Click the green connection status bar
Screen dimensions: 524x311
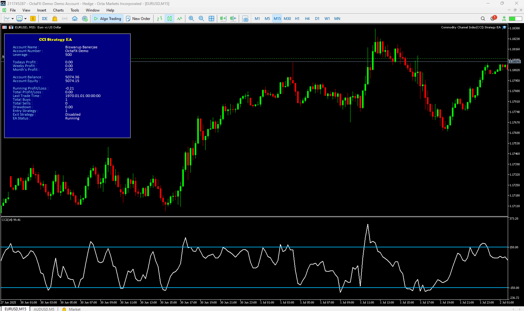point(515,18)
